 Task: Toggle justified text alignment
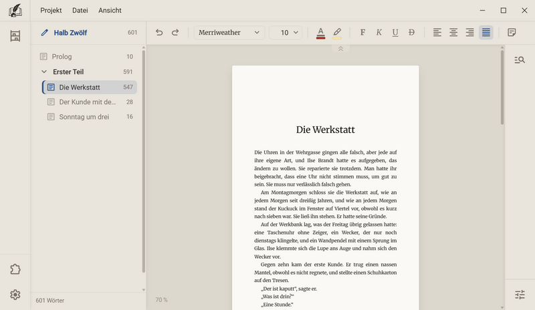pos(486,32)
